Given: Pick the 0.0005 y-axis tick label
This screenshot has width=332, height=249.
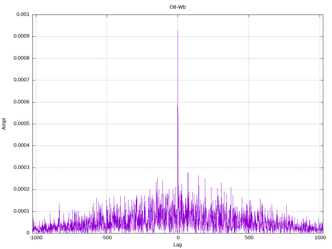Looking at the screenshot, I should coord(21,124).
